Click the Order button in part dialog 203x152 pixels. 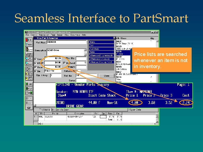point(101,52)
